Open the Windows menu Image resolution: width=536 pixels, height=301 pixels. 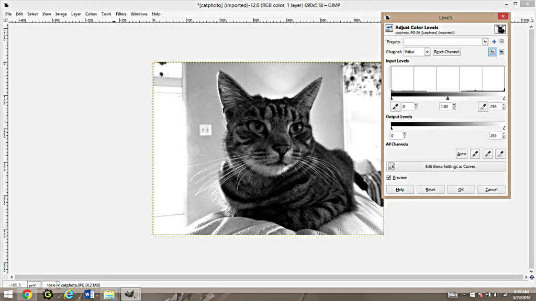coord(139,14)
